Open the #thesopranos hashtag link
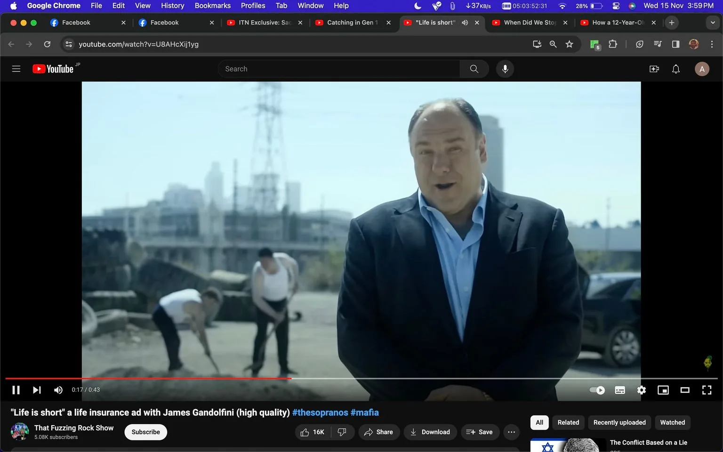 point(320,412)
